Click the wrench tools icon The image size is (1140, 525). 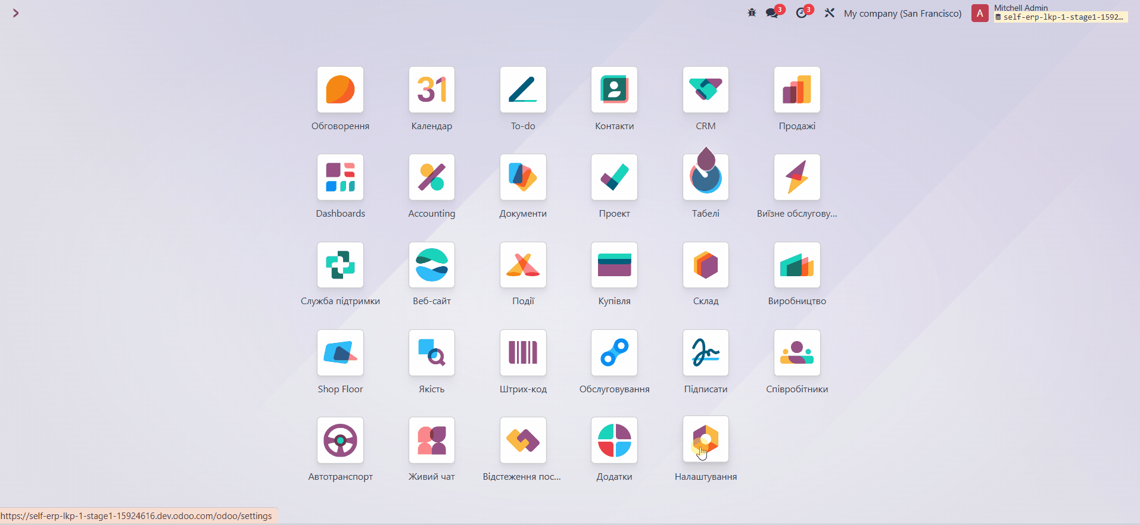(x=829, y=13)
